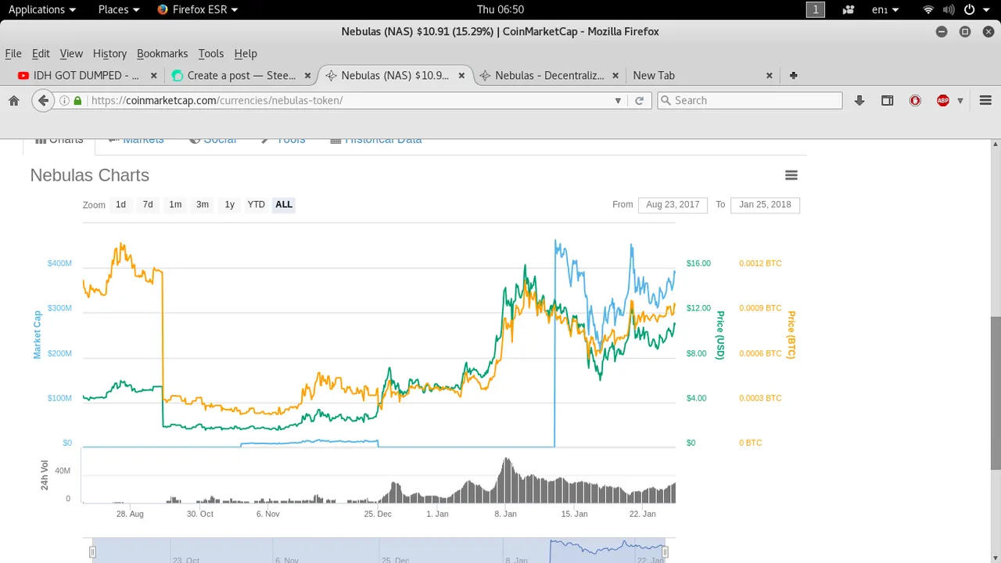Switch to the IDH GOT DUMPED tab
1001x563 pixels.
click(x=87, y=76)
